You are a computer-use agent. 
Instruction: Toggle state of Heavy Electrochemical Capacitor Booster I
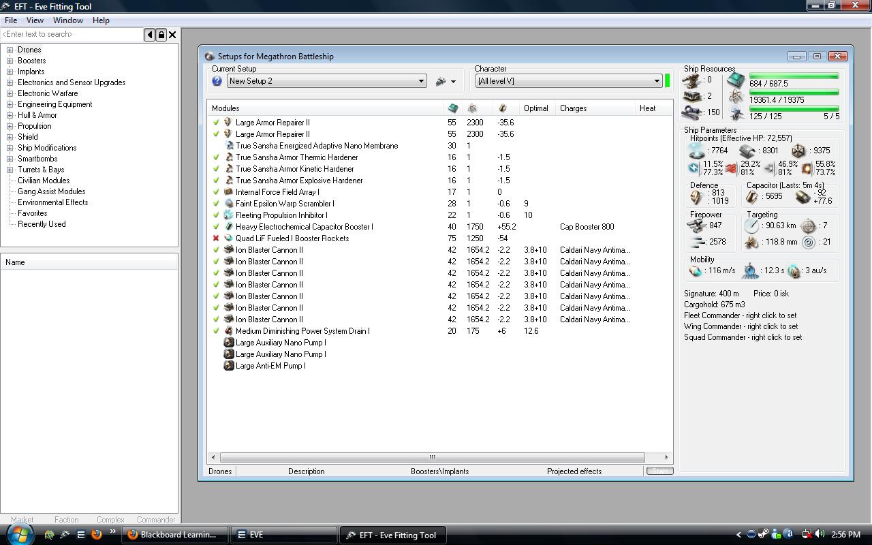coord(216,227)
